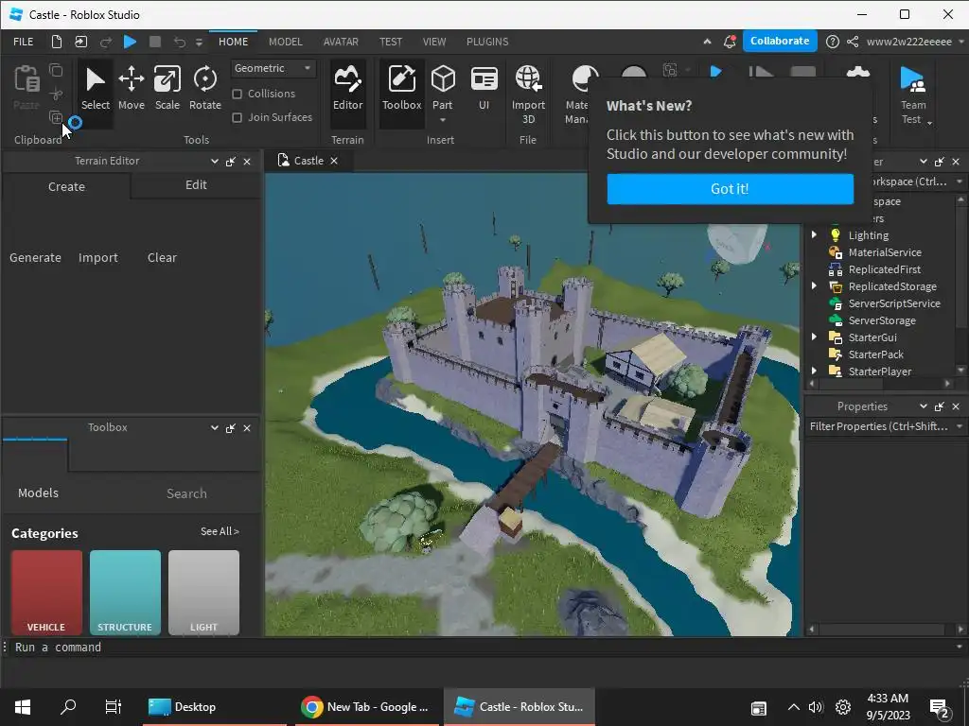The image size is (969, 726).
Task: Open the taskbar Search magnifier
Action: coord(68,707)
